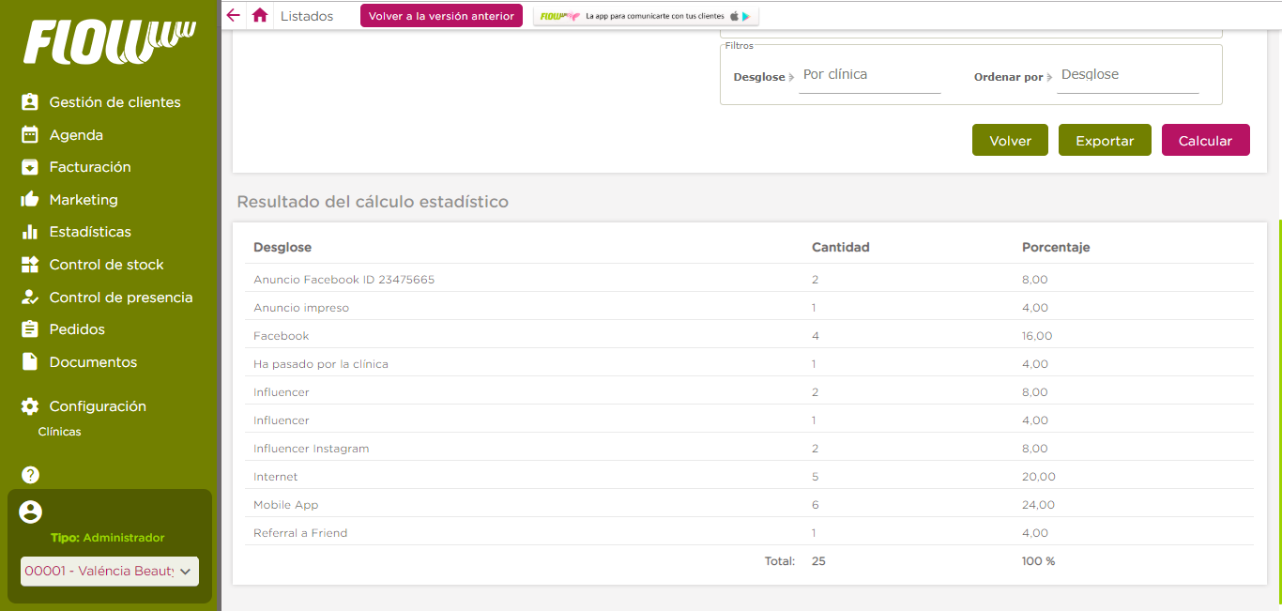Select the Marketing thumbs-up icon
The width and height of the screenshot is (1282, 611).
pyautogui.click(x=30, y=200)
